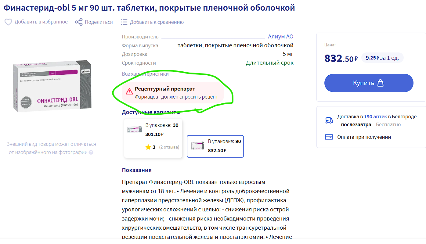This screenshot has height=244, width=426.
Task: Click the heart favorites icon
Action: pyautogui.click(x=8, y=22)
